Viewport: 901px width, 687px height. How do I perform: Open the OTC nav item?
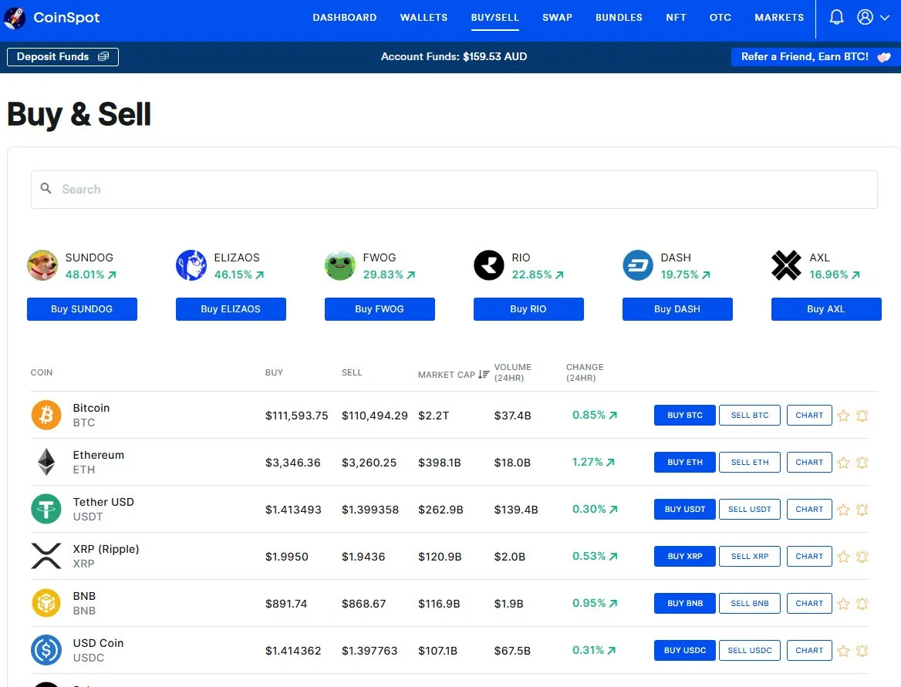point(720,17)
